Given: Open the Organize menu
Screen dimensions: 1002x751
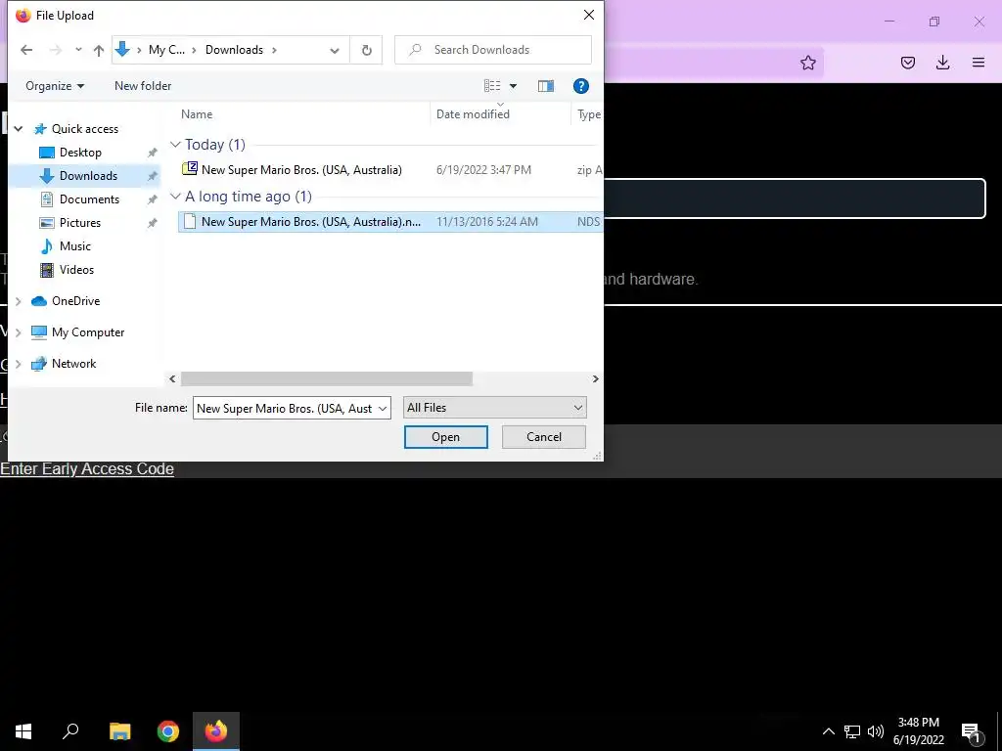Looking at the screenshot, I should (55, 86).
